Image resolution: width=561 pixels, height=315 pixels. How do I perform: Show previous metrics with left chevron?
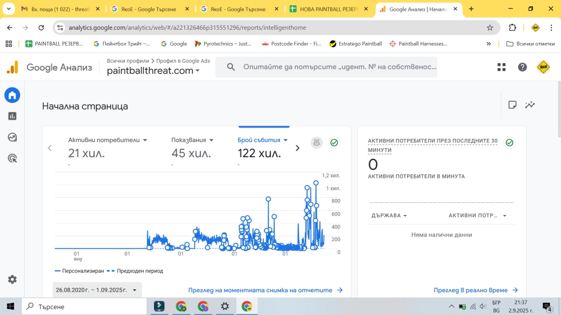[x=50, y=148]
